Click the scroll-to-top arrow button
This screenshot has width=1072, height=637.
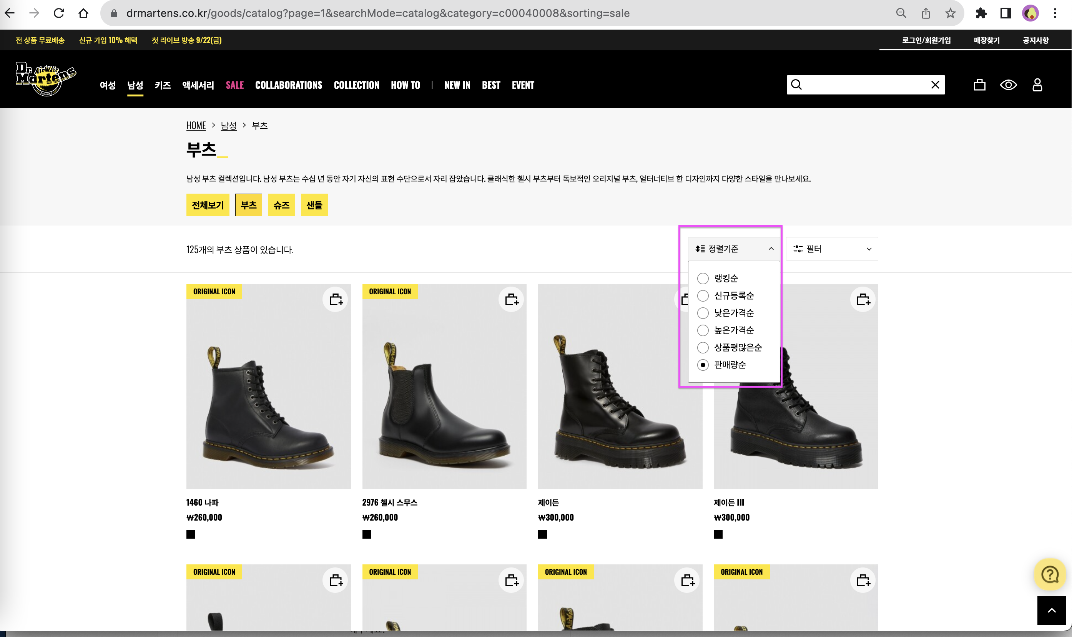[1051, 610]
